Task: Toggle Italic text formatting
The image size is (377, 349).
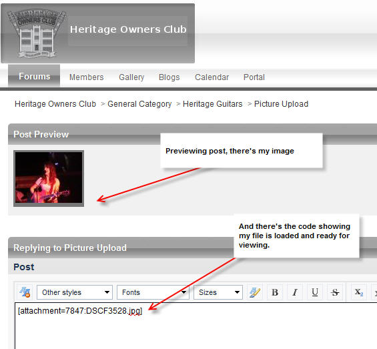Action: coord(295,292)
